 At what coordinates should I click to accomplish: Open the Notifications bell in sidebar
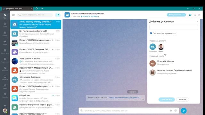tap(5, 60)
